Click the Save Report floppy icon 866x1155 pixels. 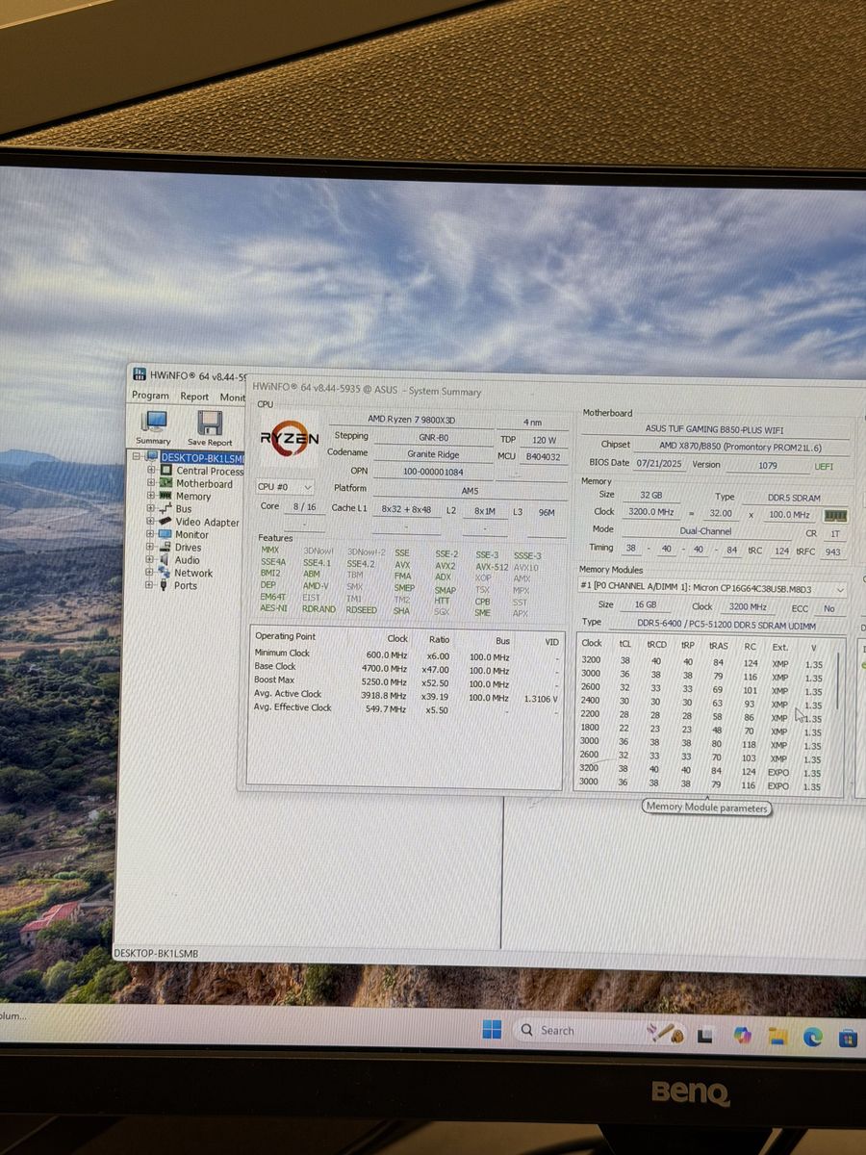(x=209, y=423)
